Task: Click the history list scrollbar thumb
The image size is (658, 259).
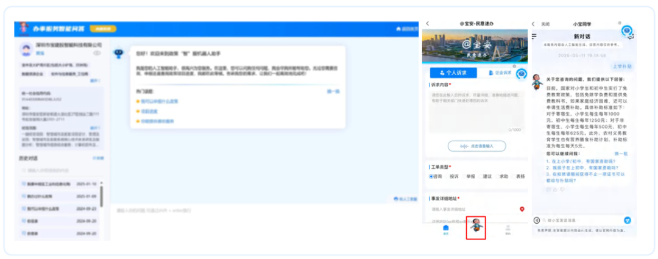Action: [x=102, y=196]
